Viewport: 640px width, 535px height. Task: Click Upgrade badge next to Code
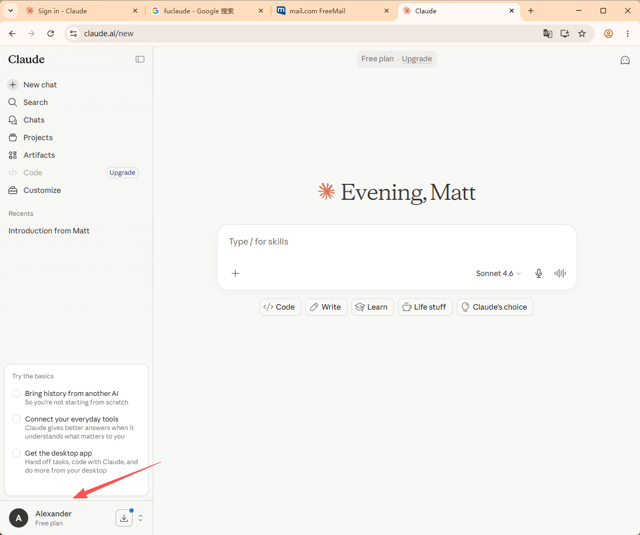(122, 173)
